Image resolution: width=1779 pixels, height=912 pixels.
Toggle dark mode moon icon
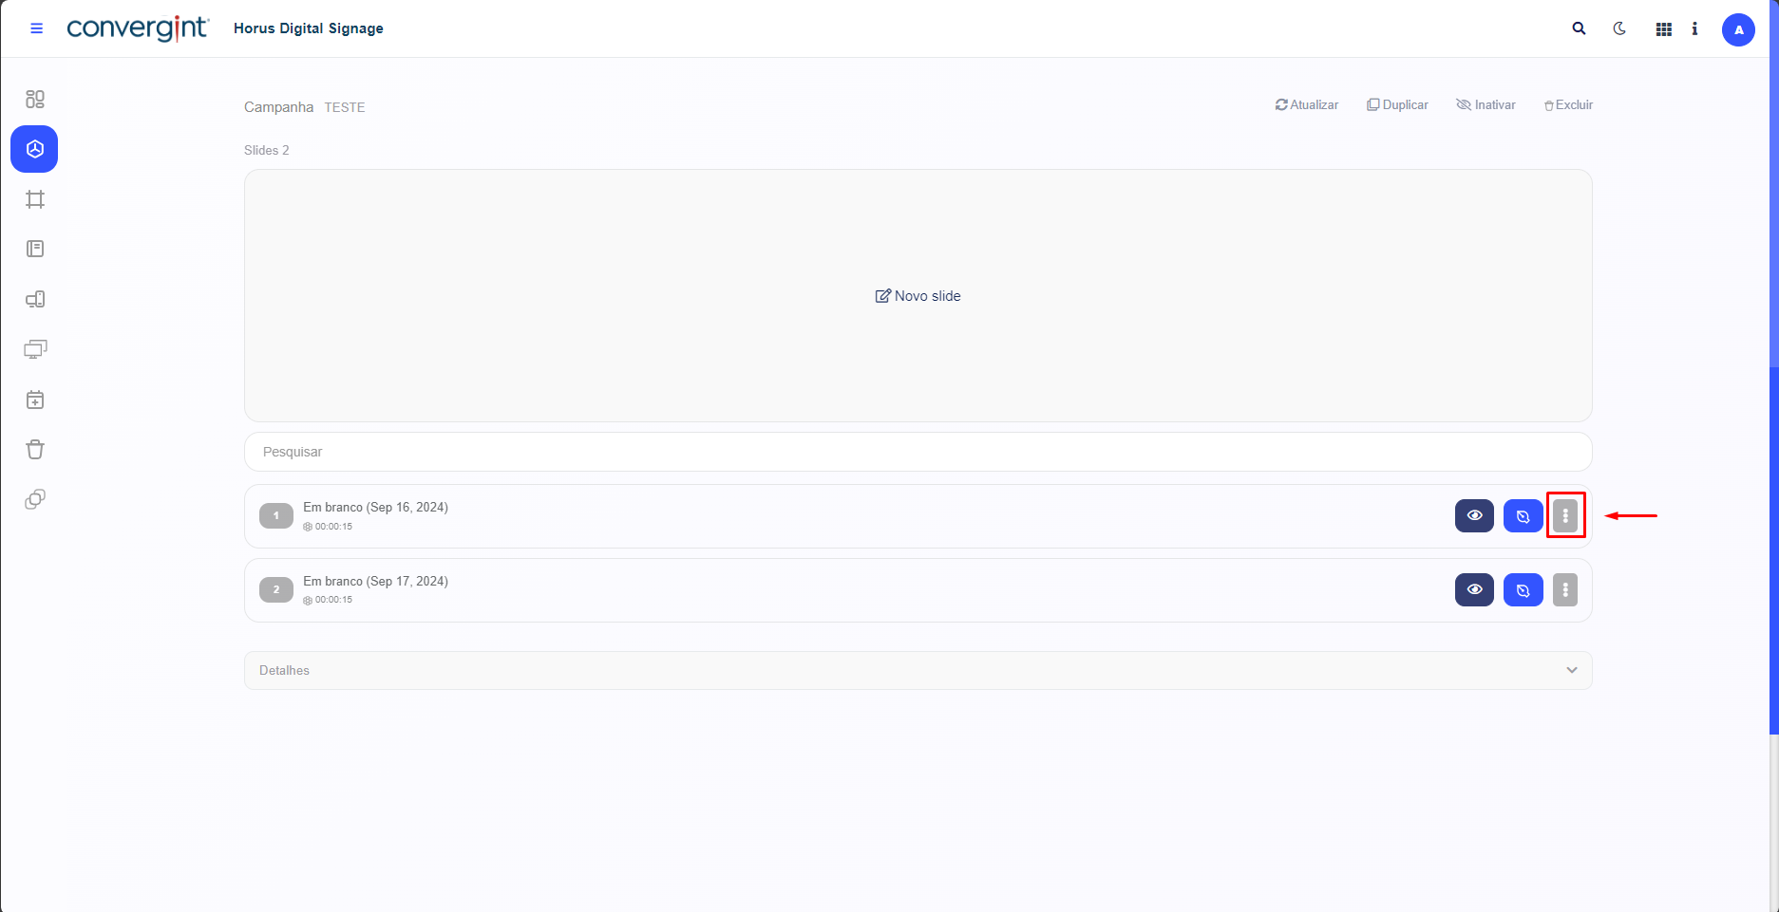[1619, 28]
